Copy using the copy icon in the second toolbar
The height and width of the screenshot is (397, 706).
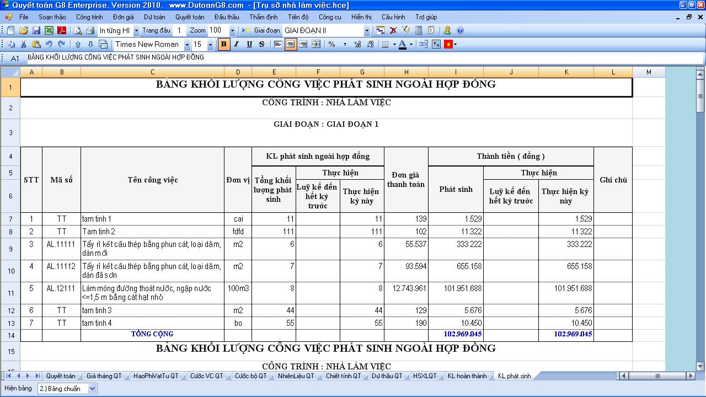pos(12,44)
